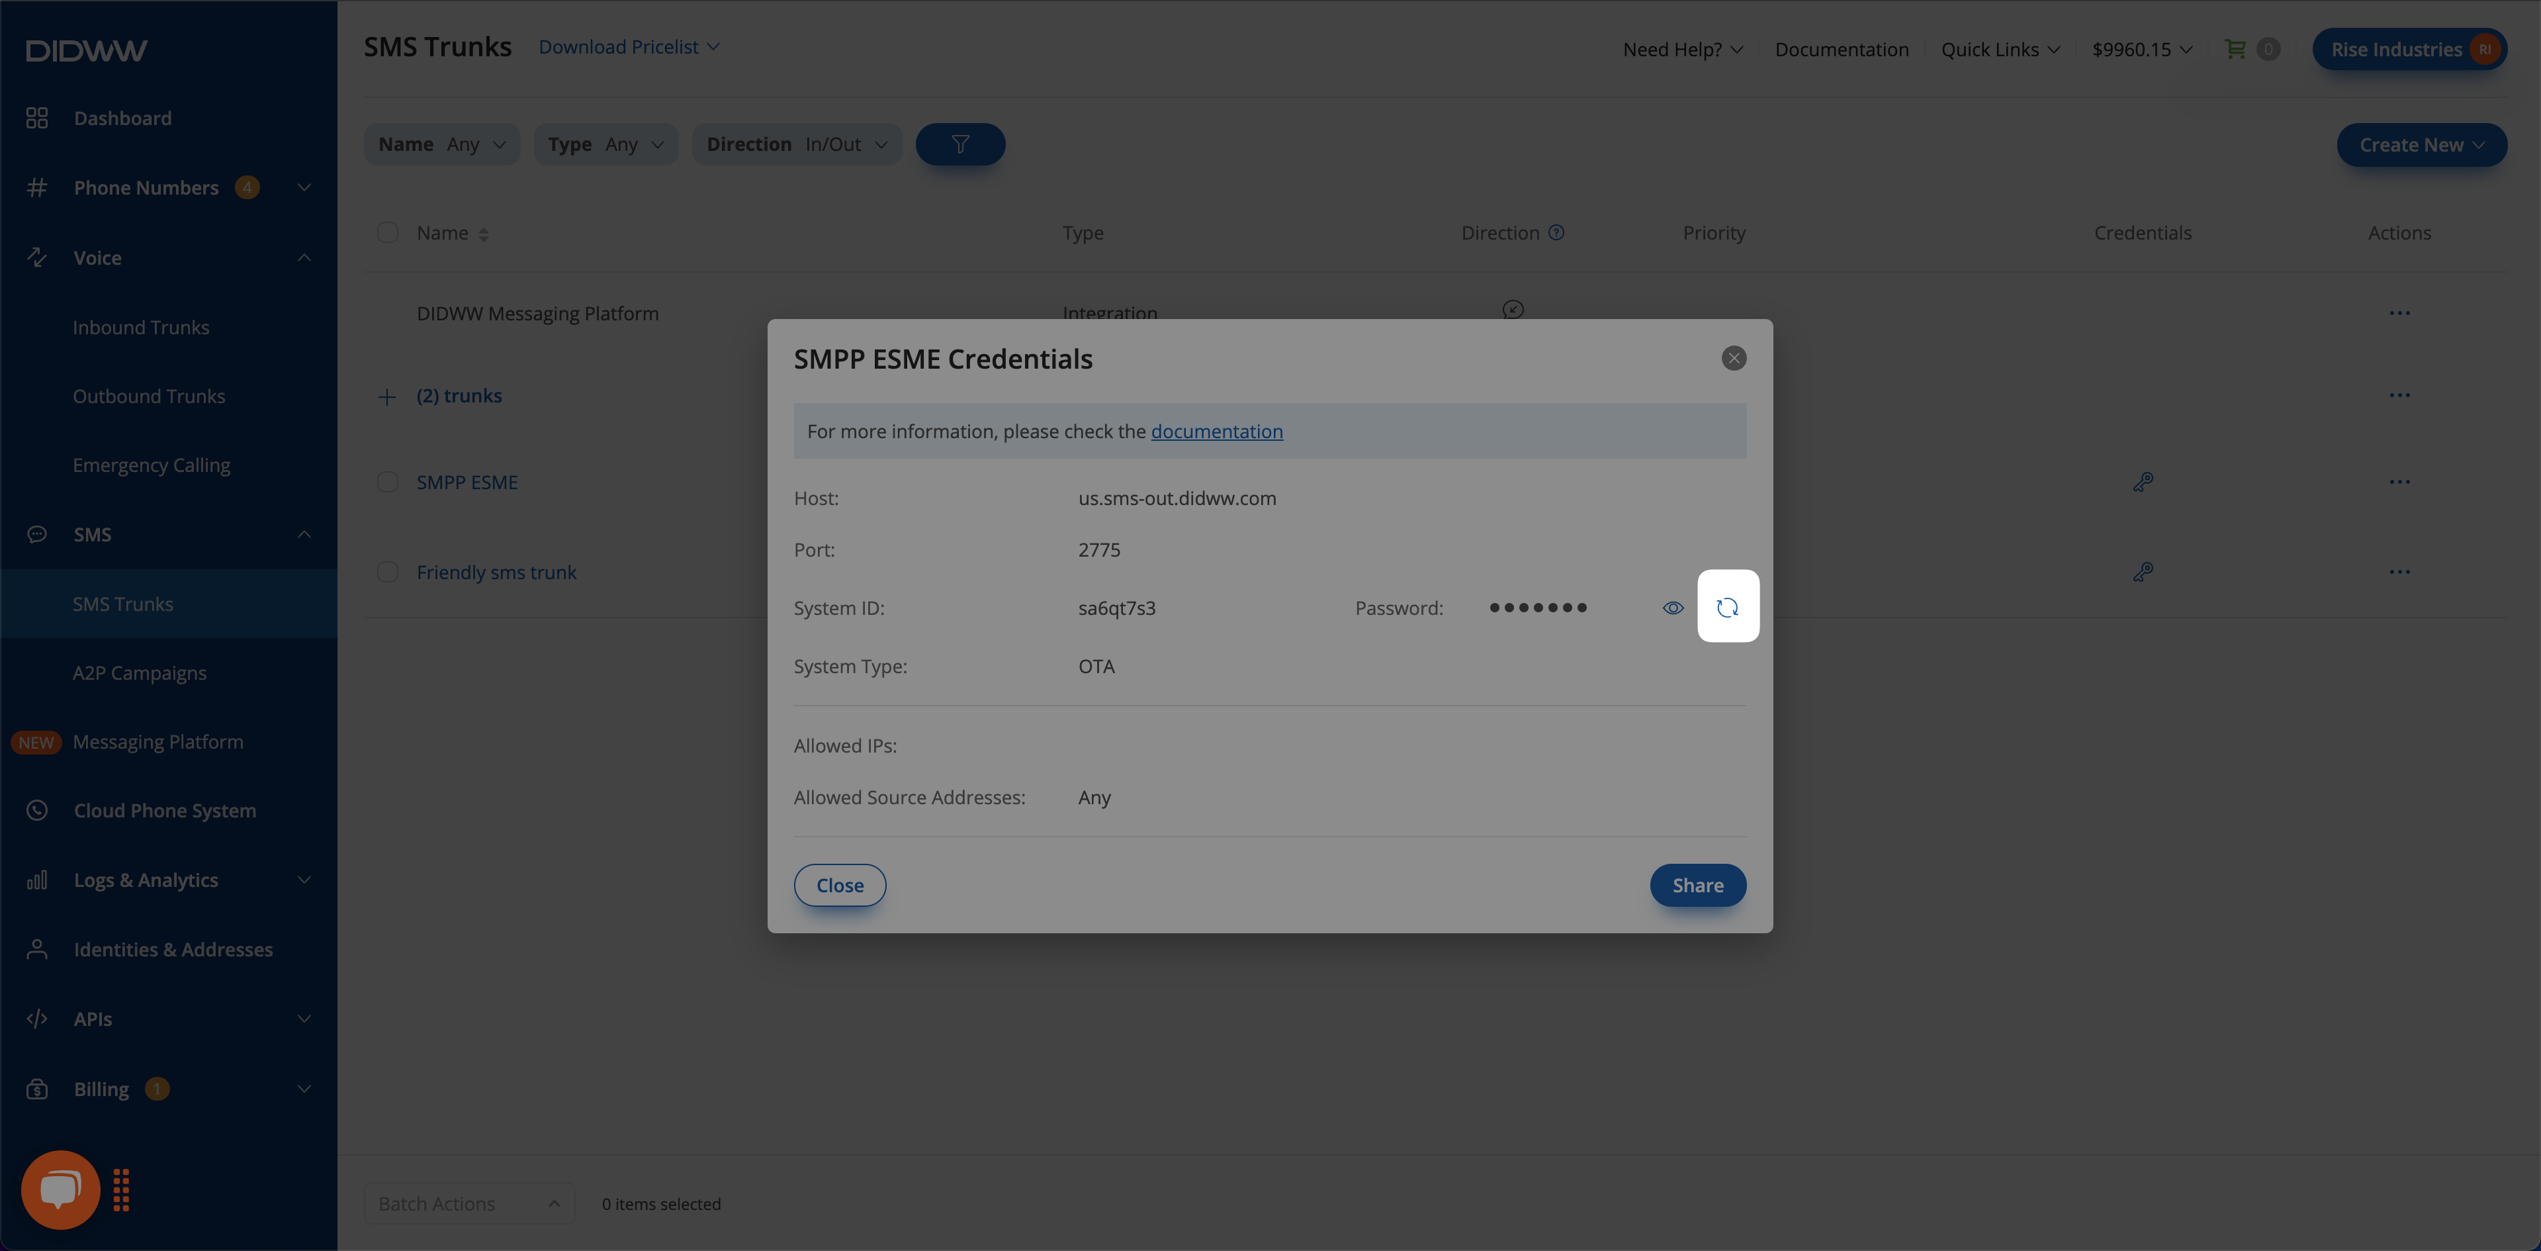Viewport: 2541px width, 1251px height.
Task: Open the Batch Actions dropdown
Action: (x=470, y=1203)
